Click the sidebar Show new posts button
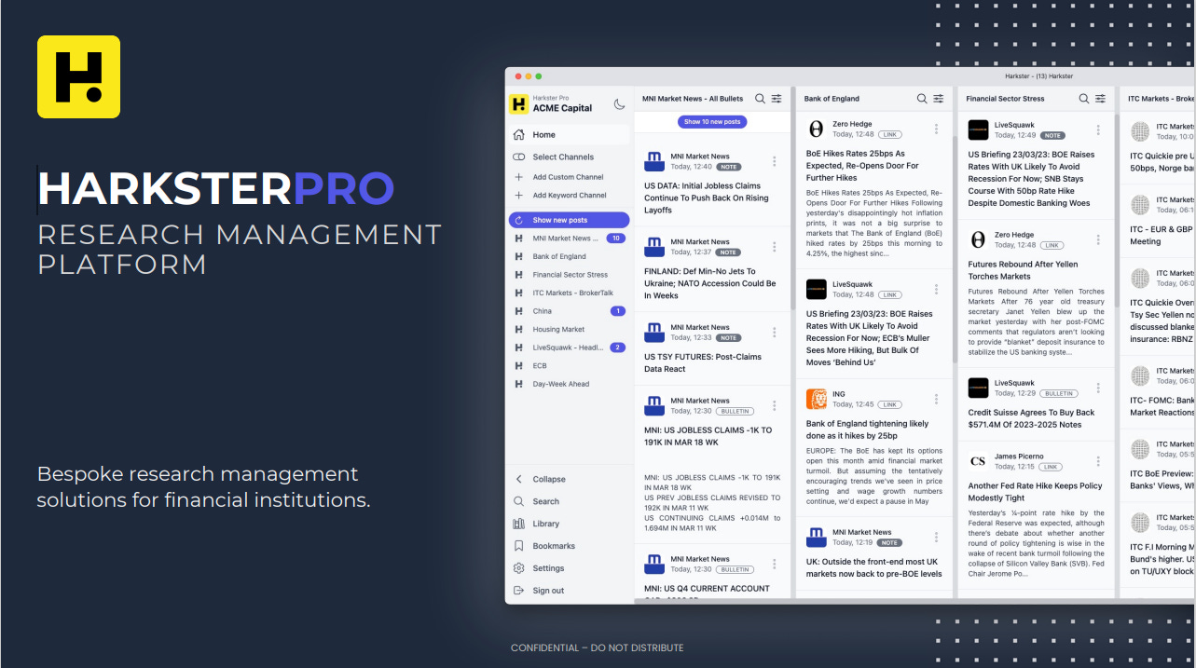The image size is (1196, 668). [x=570, y=220]
